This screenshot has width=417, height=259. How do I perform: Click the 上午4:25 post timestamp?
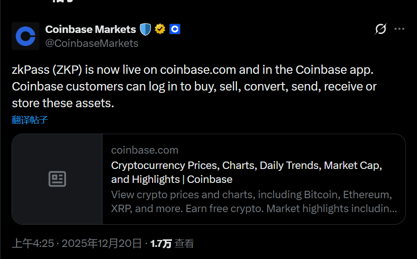(34, 243)
